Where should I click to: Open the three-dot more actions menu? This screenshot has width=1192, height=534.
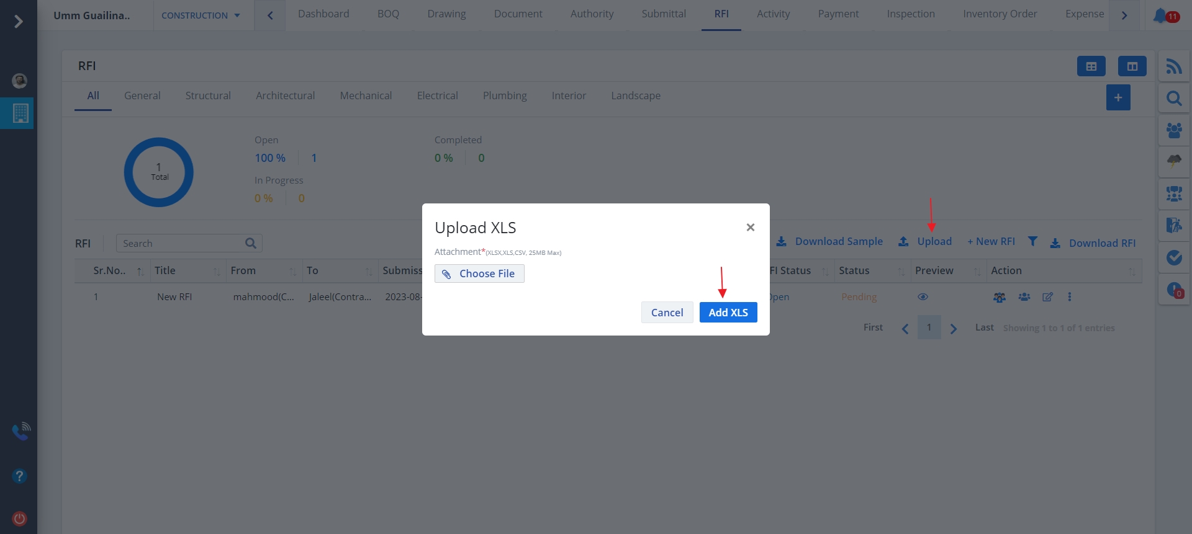click(1069, 297)
